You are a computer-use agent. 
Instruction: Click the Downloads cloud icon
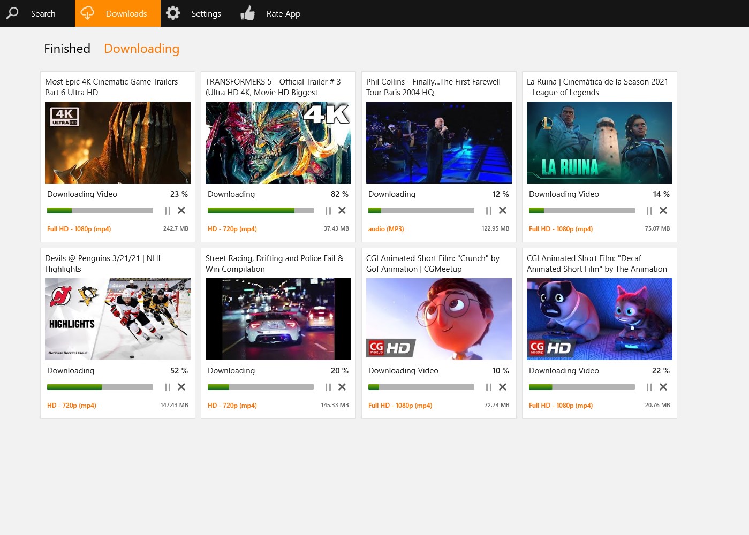click(x=87, y=13)
